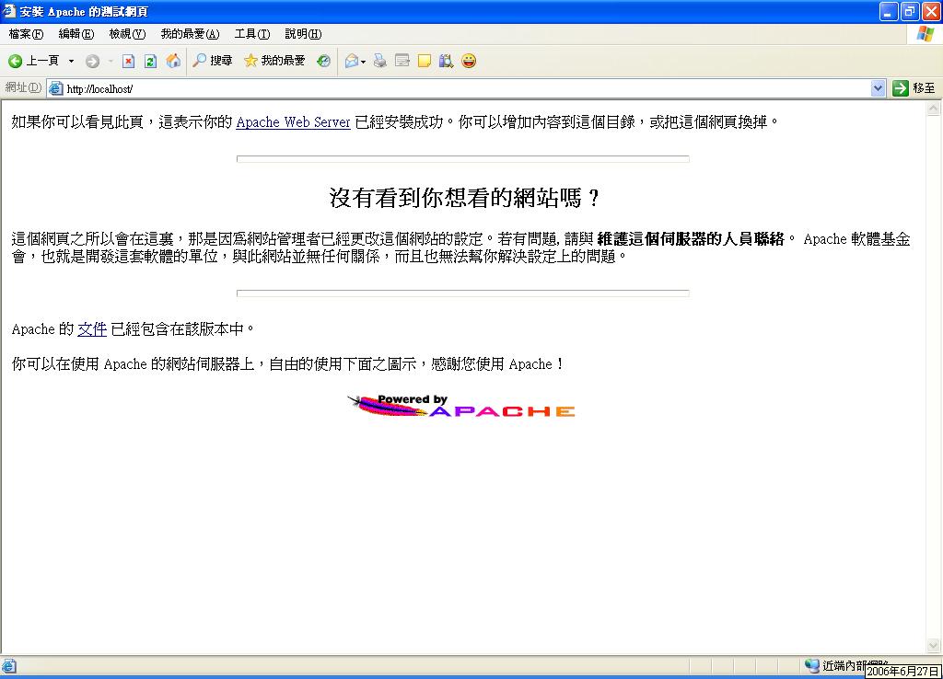Click the greyed forward arrow icon

click(92, 61)
